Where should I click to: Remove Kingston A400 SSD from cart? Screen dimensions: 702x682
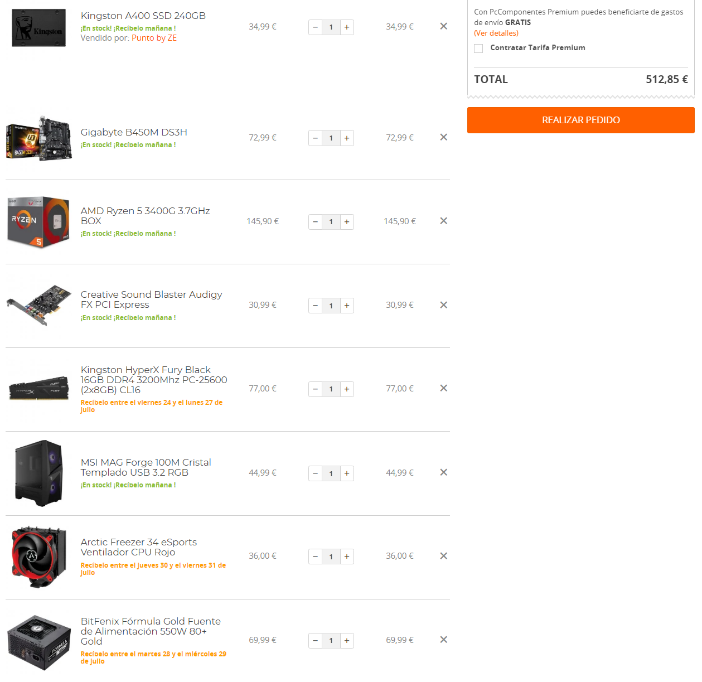point(444,26)
